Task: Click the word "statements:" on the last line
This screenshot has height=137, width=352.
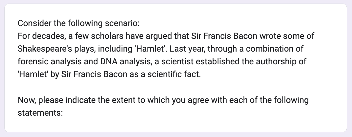Action: pyautogui.click(x=40, y=113)
